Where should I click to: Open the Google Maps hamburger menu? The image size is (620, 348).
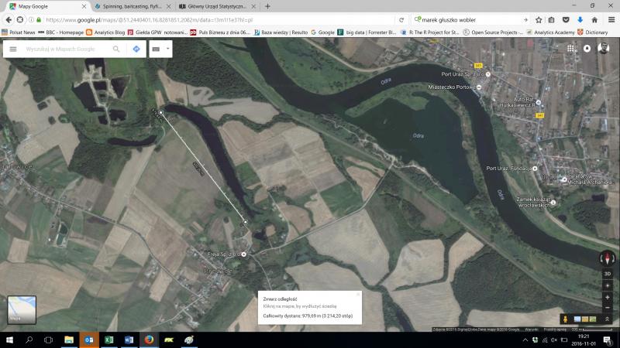coord(12,49)
